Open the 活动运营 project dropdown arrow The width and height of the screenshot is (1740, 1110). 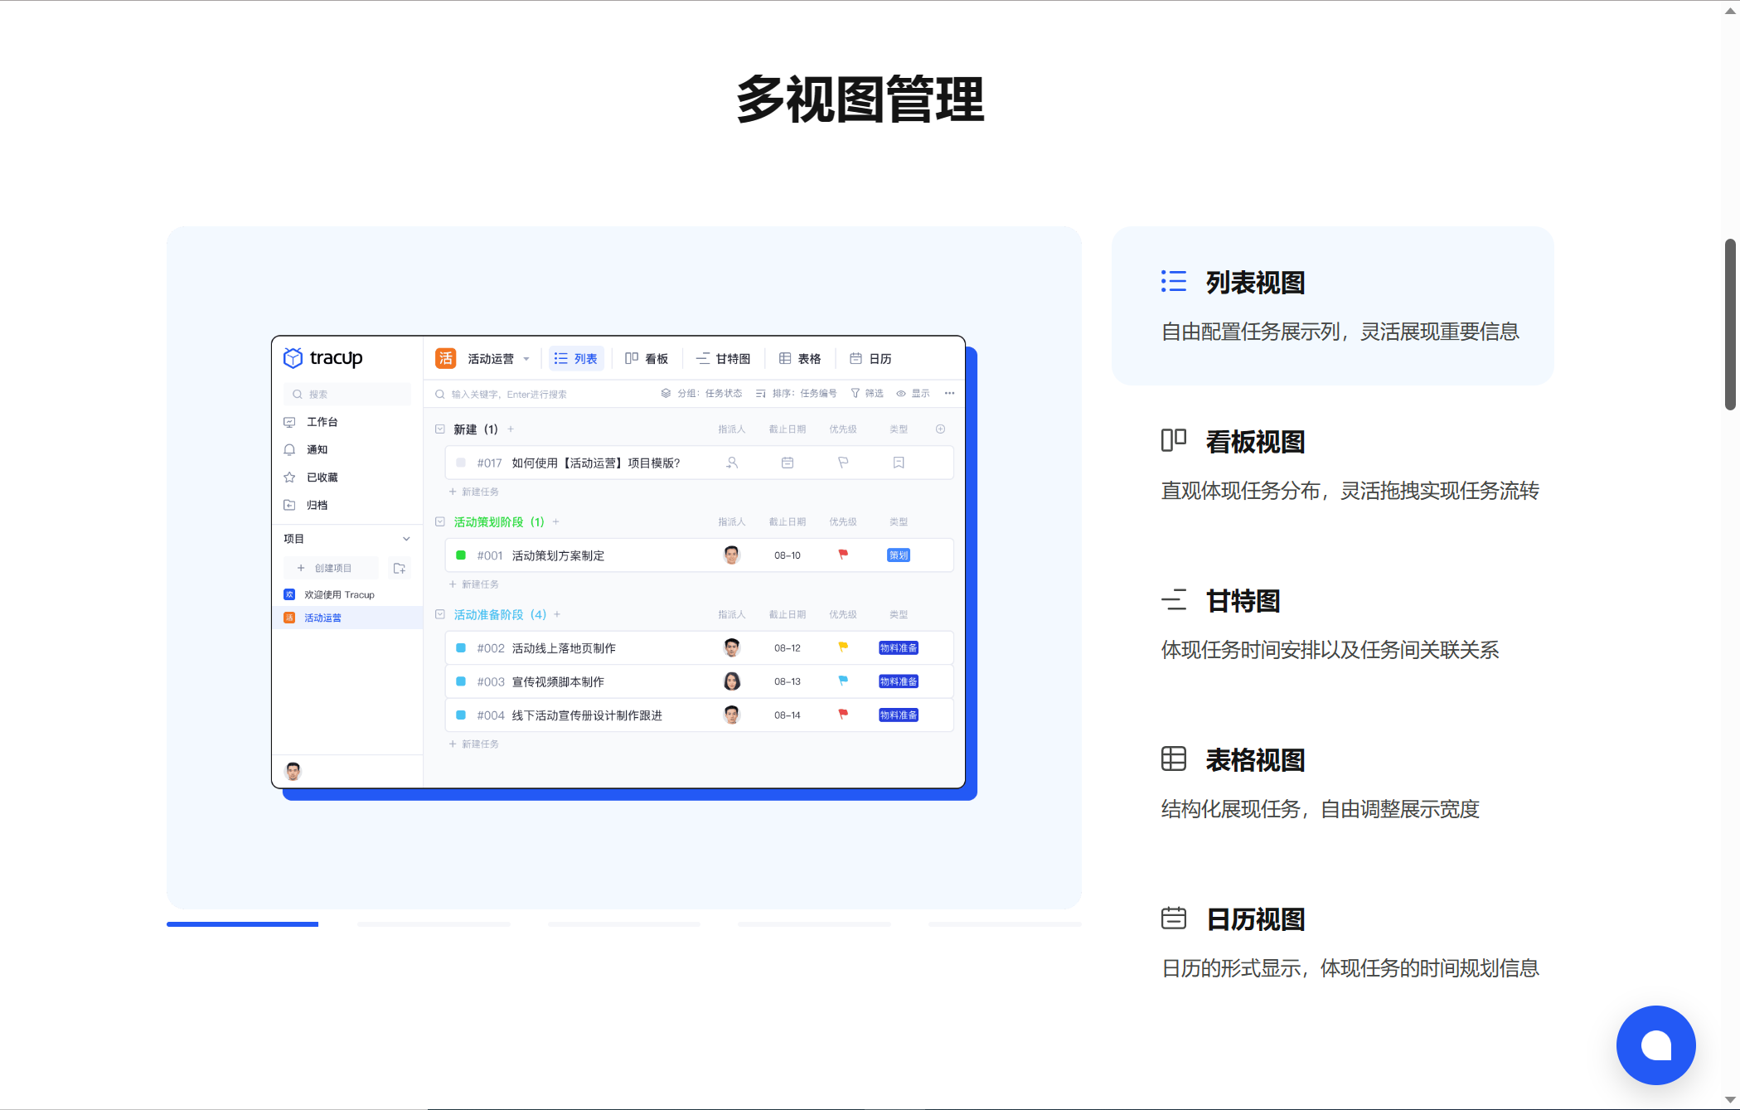(526, 359)
